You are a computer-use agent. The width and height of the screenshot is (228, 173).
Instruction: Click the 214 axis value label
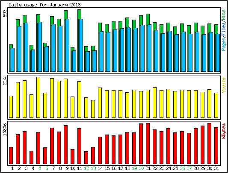[5, 81]
